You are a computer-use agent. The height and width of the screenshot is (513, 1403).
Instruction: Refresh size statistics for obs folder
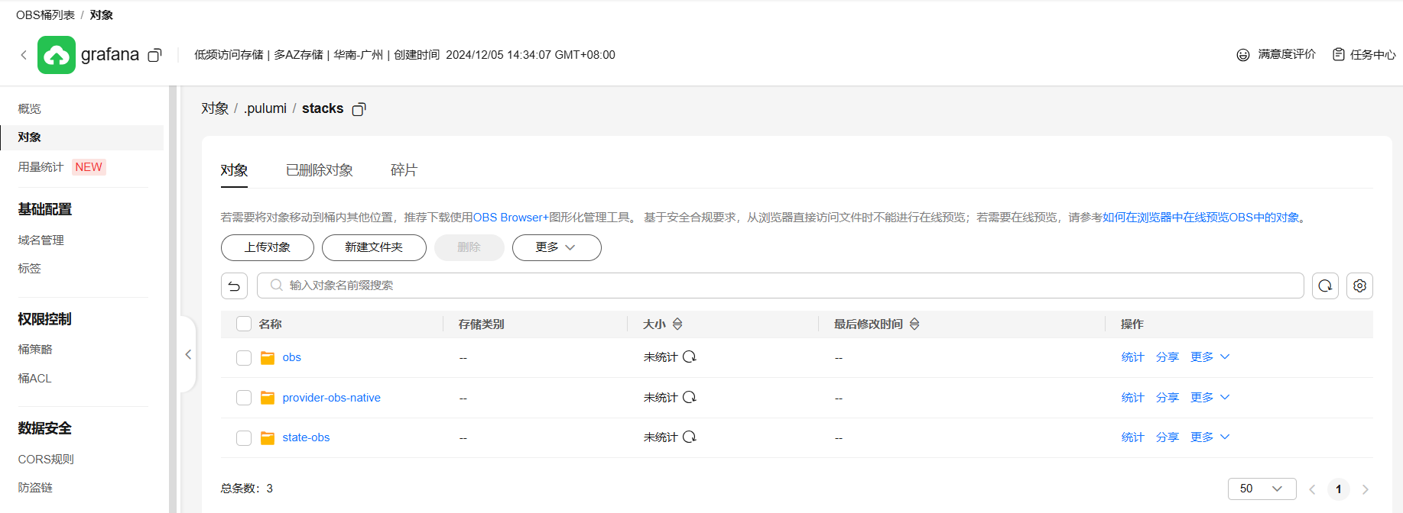(690, 357)
